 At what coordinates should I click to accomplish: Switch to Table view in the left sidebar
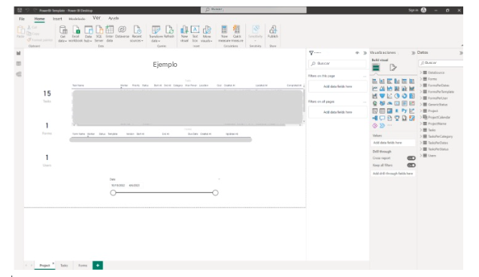pyautogui.click(x=19, y=64)
